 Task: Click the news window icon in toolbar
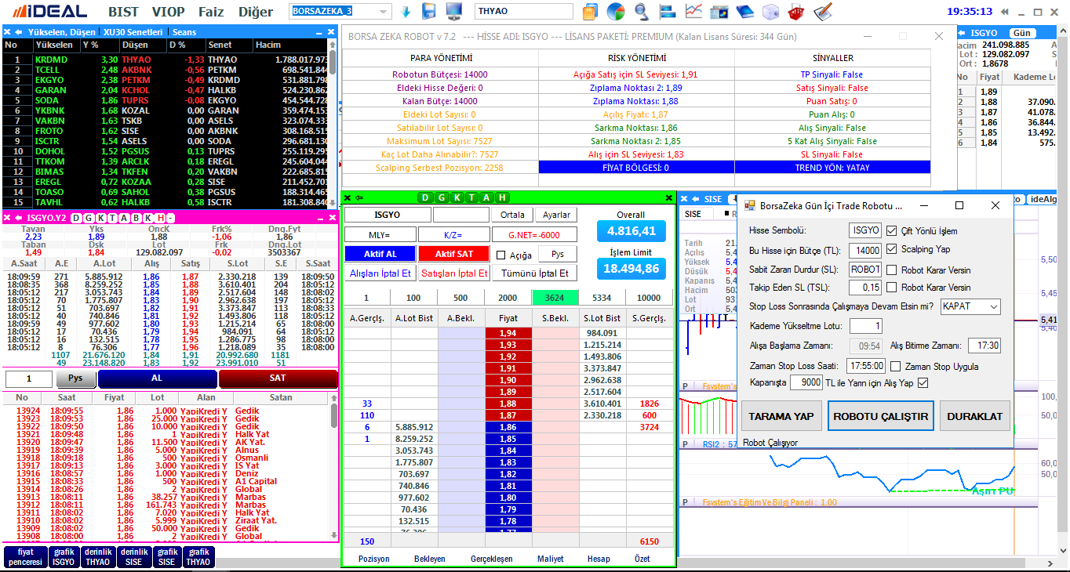coord(719,12)
